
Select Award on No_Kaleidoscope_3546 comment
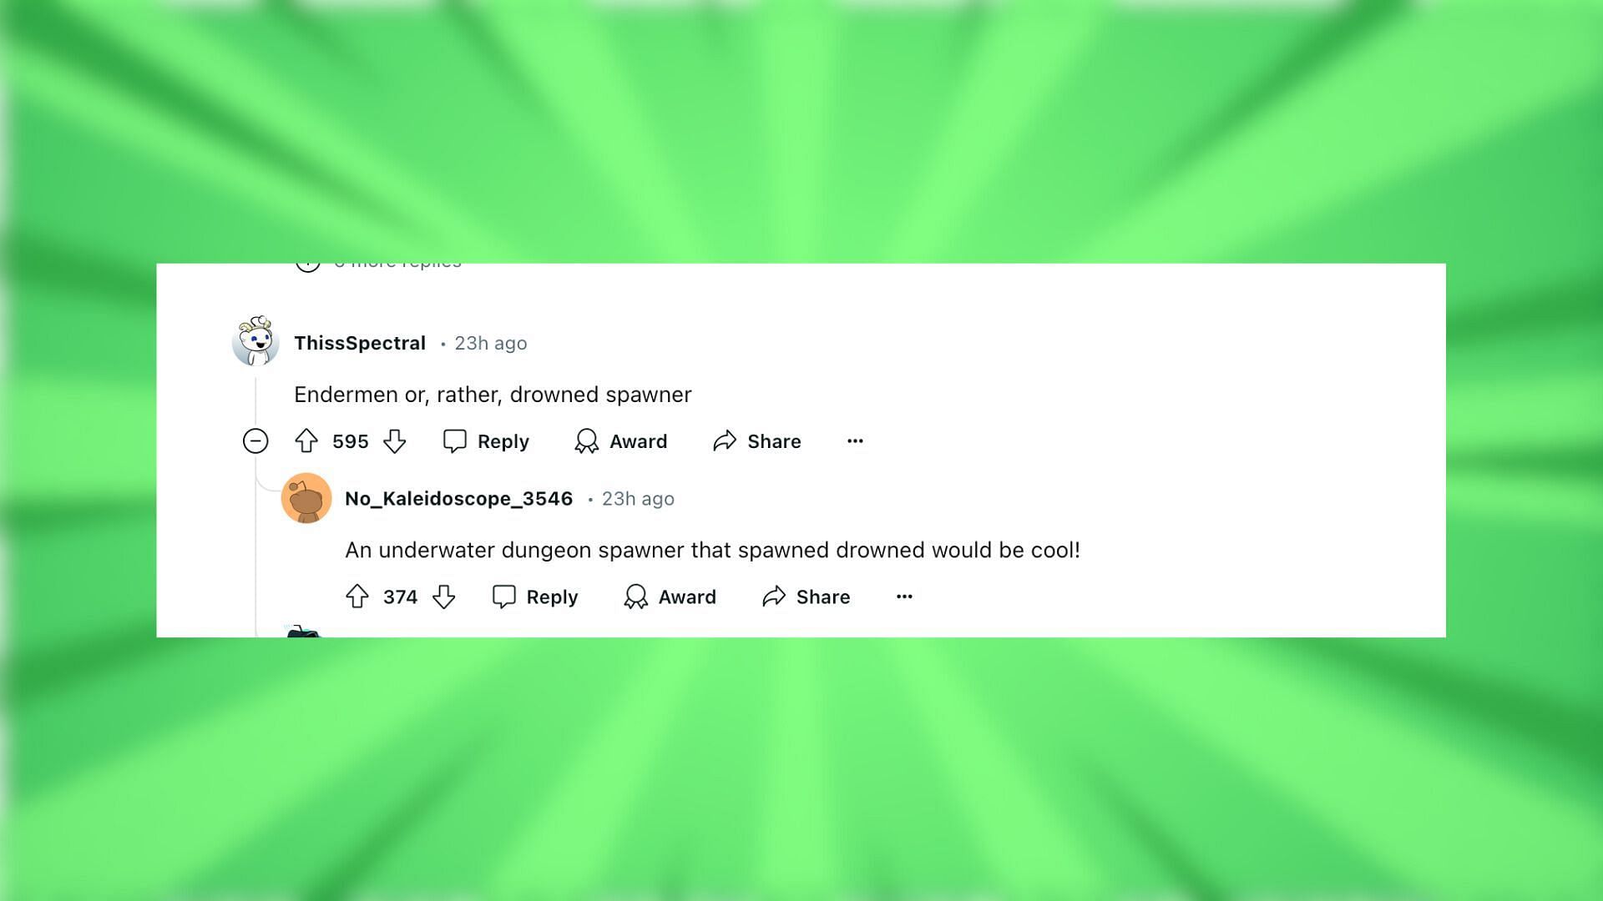(668, 595)
